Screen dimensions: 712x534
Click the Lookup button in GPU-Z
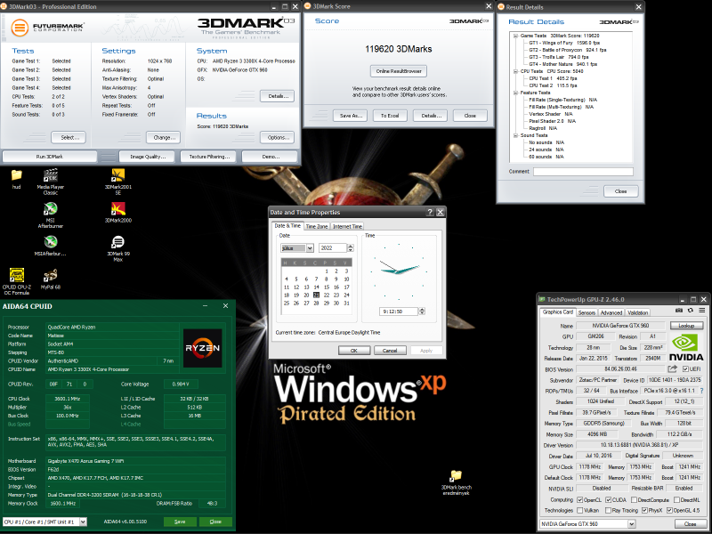click(686, 326)
